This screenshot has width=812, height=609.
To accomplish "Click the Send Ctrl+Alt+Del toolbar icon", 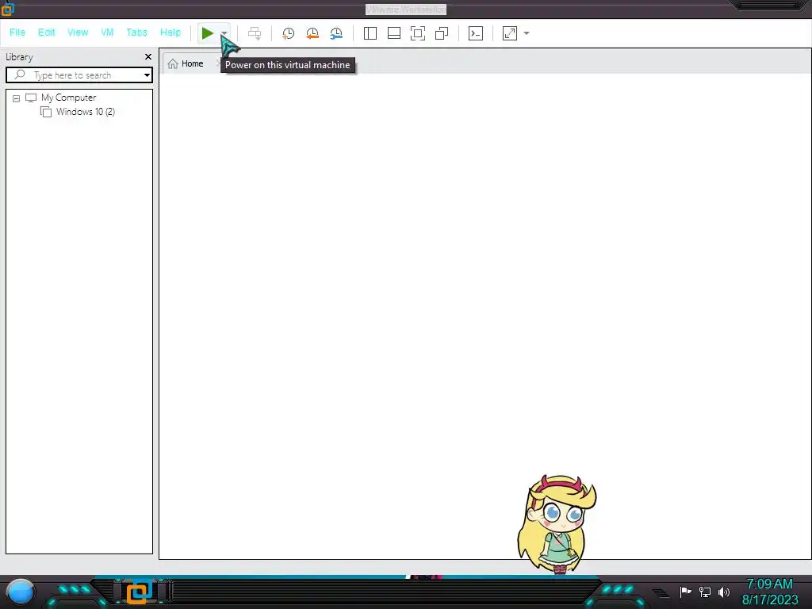I will coord(255,33).
